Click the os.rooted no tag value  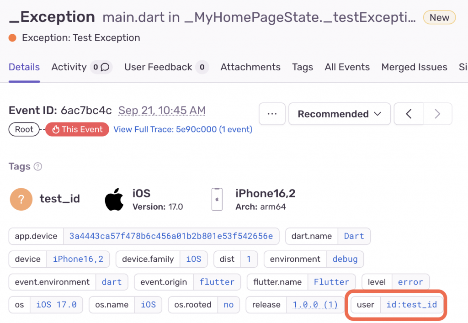click(x=229, y=305)
